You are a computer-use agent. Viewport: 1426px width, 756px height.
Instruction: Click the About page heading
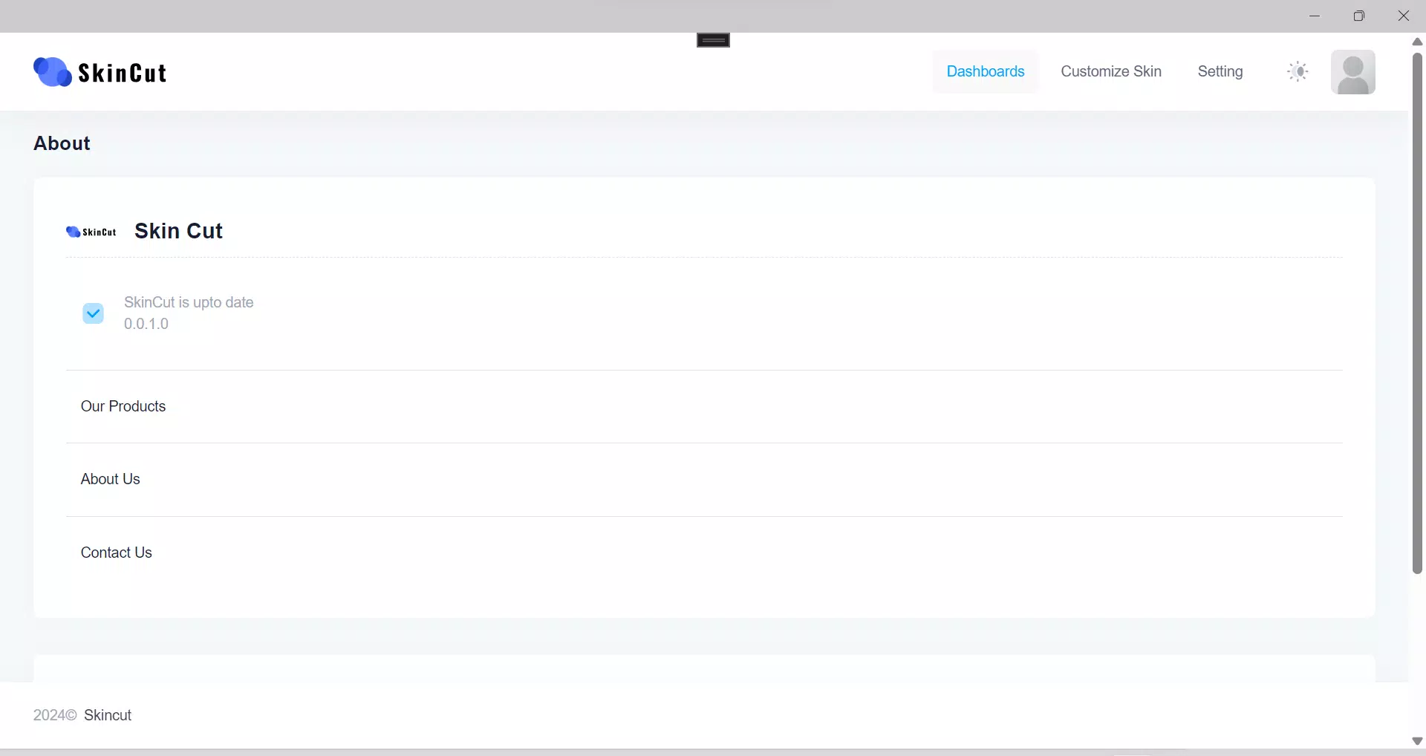point(62,143)
